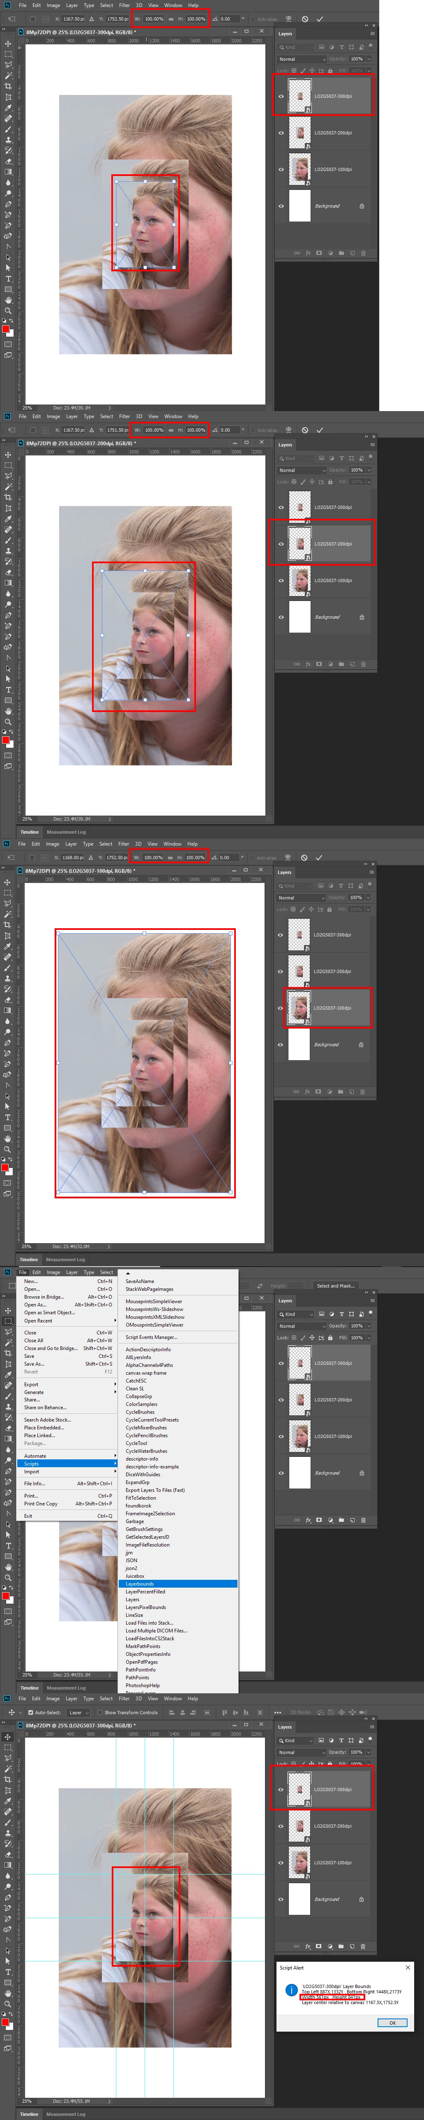424x2120 pixels.
Task: With File menu open, click pixel layer filter icon
Action: click(x=321, y=1314)
